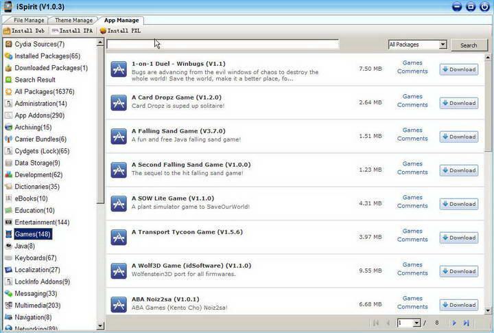Open Comments for A Wolf3D Game
494x333 pixels.
tap(412, 273)
